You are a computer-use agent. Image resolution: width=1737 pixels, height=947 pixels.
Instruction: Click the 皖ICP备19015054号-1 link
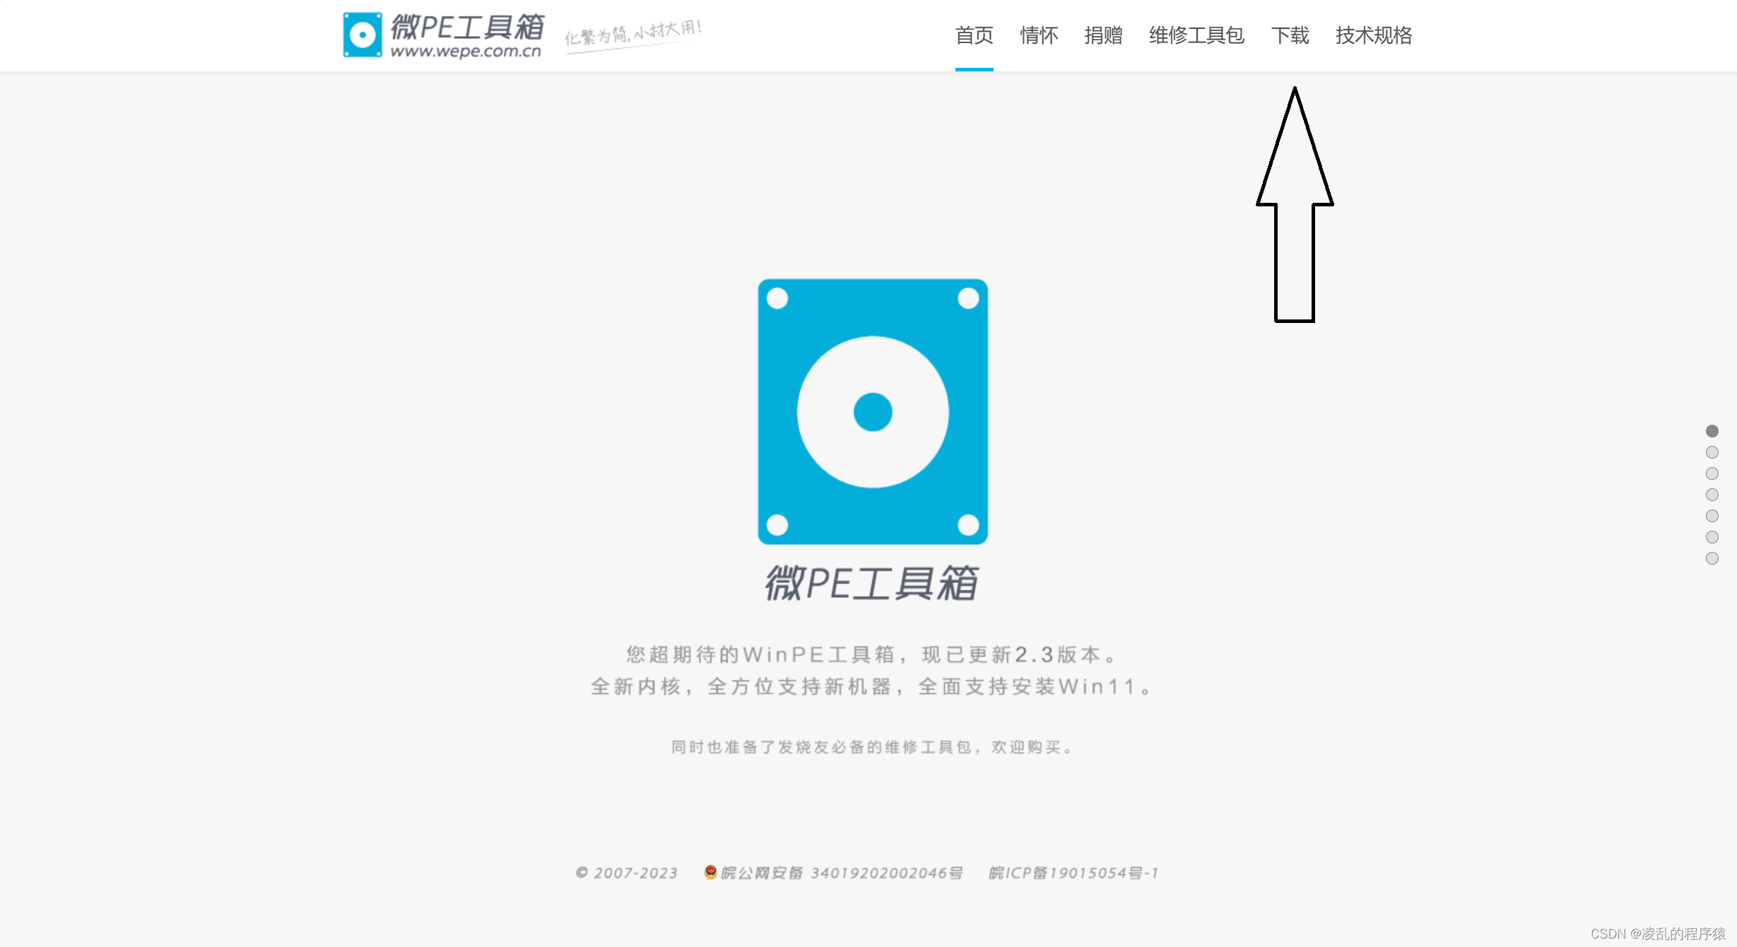point(1073,873)
